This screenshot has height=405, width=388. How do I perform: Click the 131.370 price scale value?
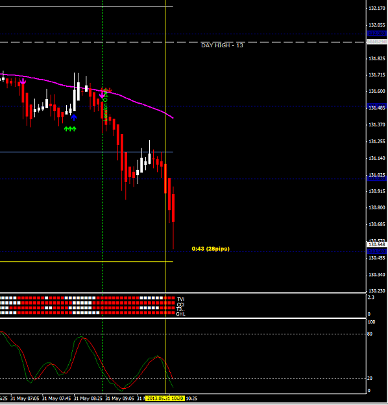[377, 125]
